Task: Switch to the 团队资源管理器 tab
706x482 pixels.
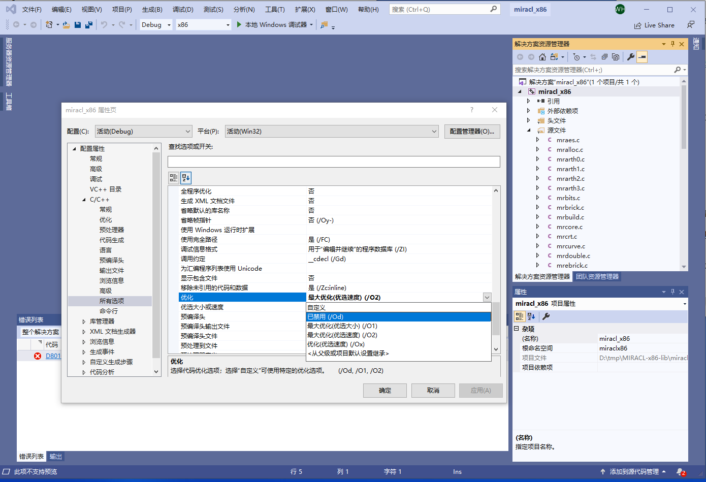Action: pos(597,277)
